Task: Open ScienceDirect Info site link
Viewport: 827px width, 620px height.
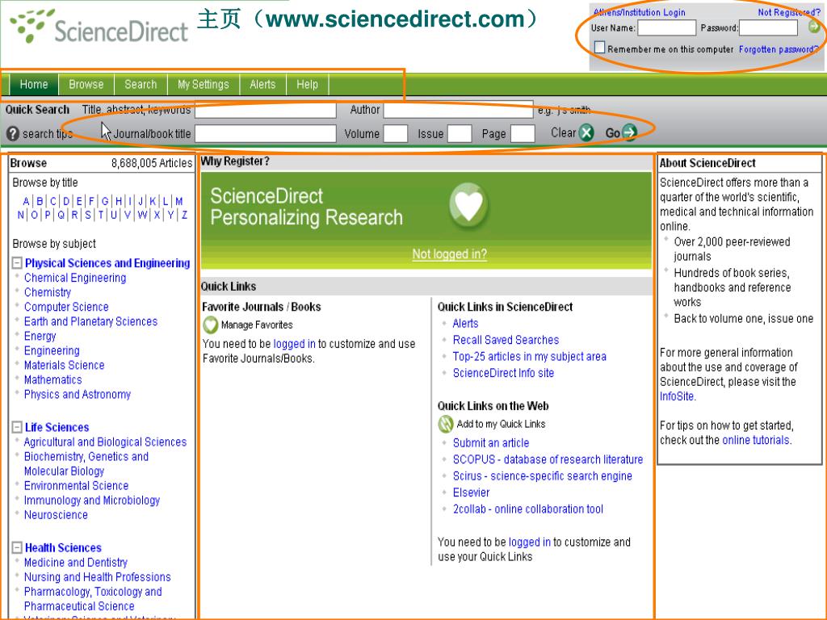Action: pos(503,373)
